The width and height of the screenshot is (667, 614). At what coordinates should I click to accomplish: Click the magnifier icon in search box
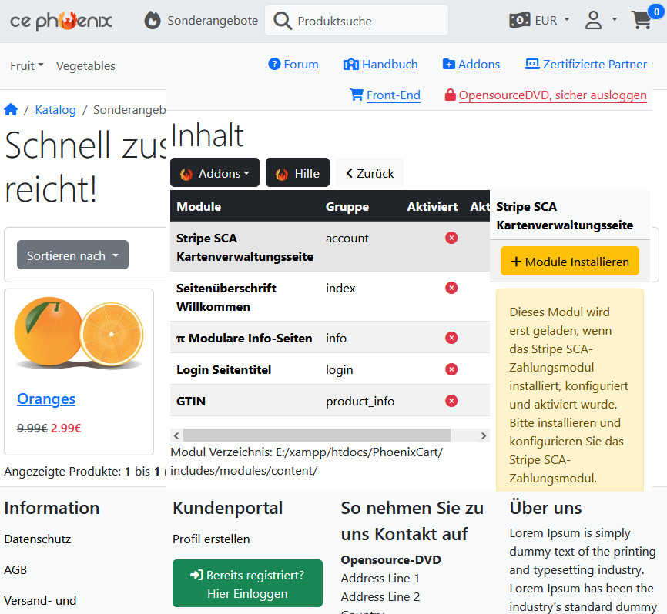[x=283, y=21]
